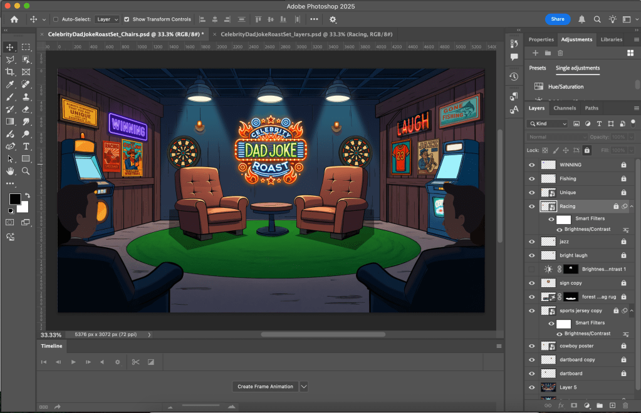Click the Create Frame Animation button
The height and width of the screenshot is (413, 641).
pos(265,387)
